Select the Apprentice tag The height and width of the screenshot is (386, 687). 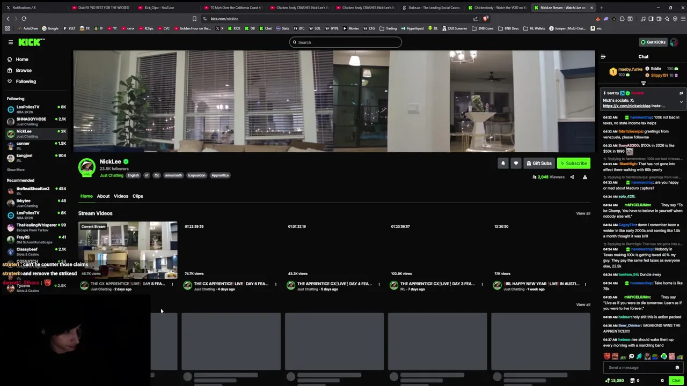[x=220, y=175]
